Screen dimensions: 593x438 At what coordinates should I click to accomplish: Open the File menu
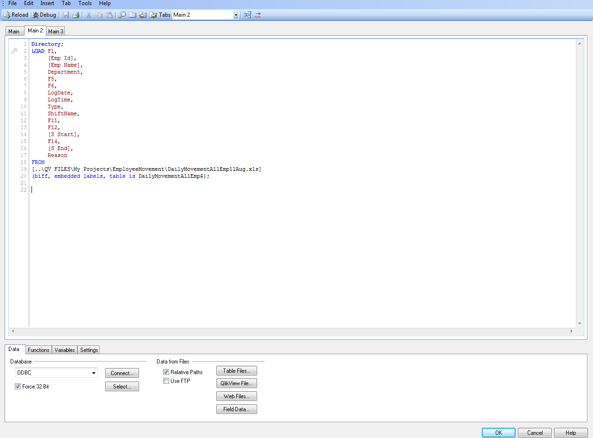point(13,3)
